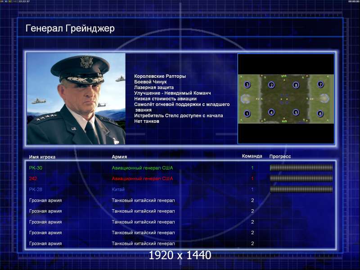Choose start position 8 on the minimap
Image resolution: width=360 pixels, height=270 pixels.
[296, 85]
